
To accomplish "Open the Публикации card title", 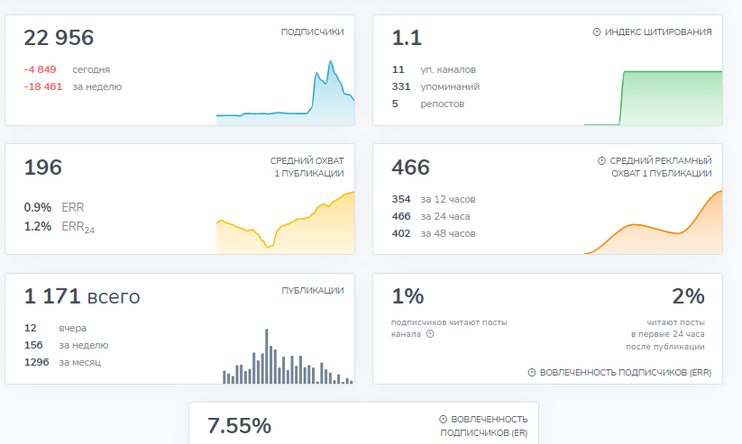I will [313, 290].
